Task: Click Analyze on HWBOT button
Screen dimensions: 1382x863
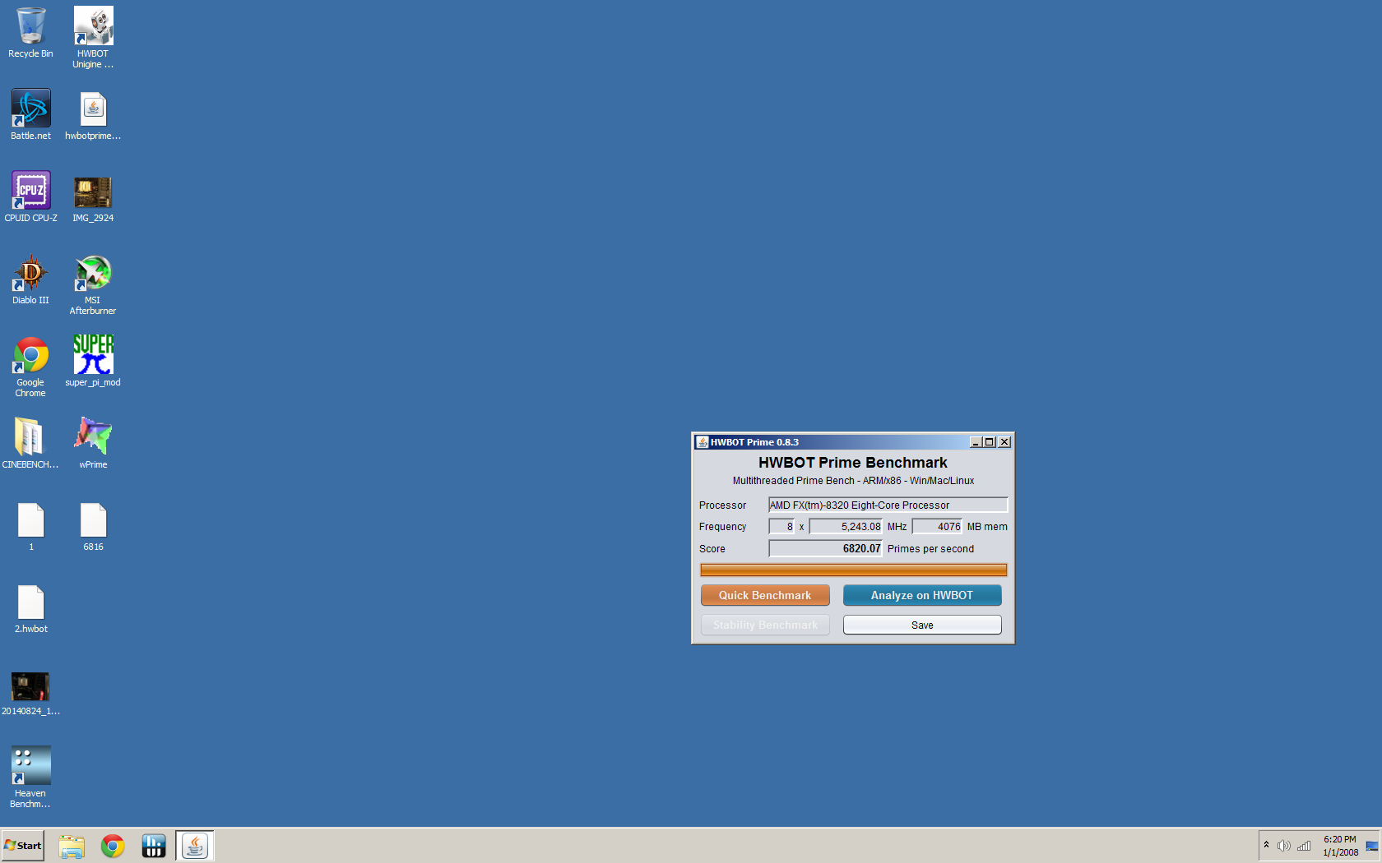Action: click(x=922, y=595)
